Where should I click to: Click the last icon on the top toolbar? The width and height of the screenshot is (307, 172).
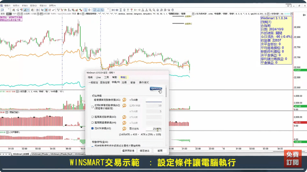[x=172, y=10]
